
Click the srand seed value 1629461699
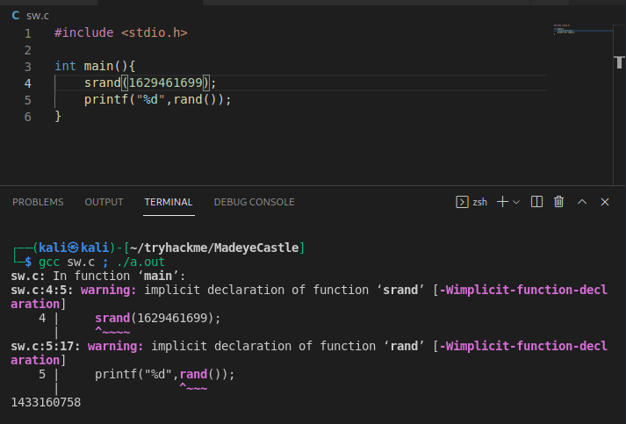166,83
